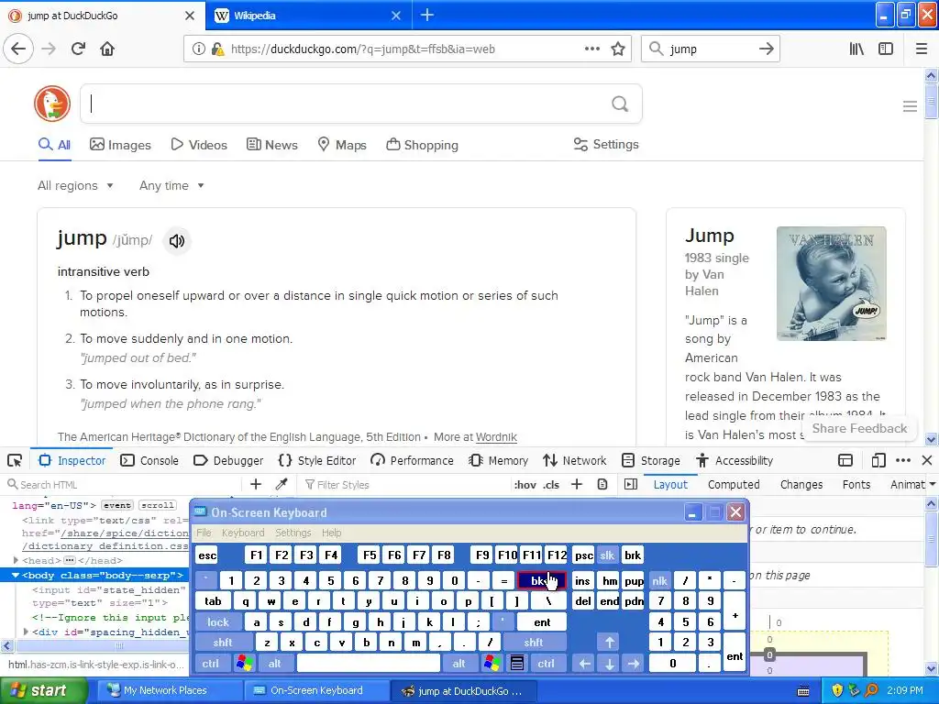
Task: Toggle the left shft key
Action: 222,643
